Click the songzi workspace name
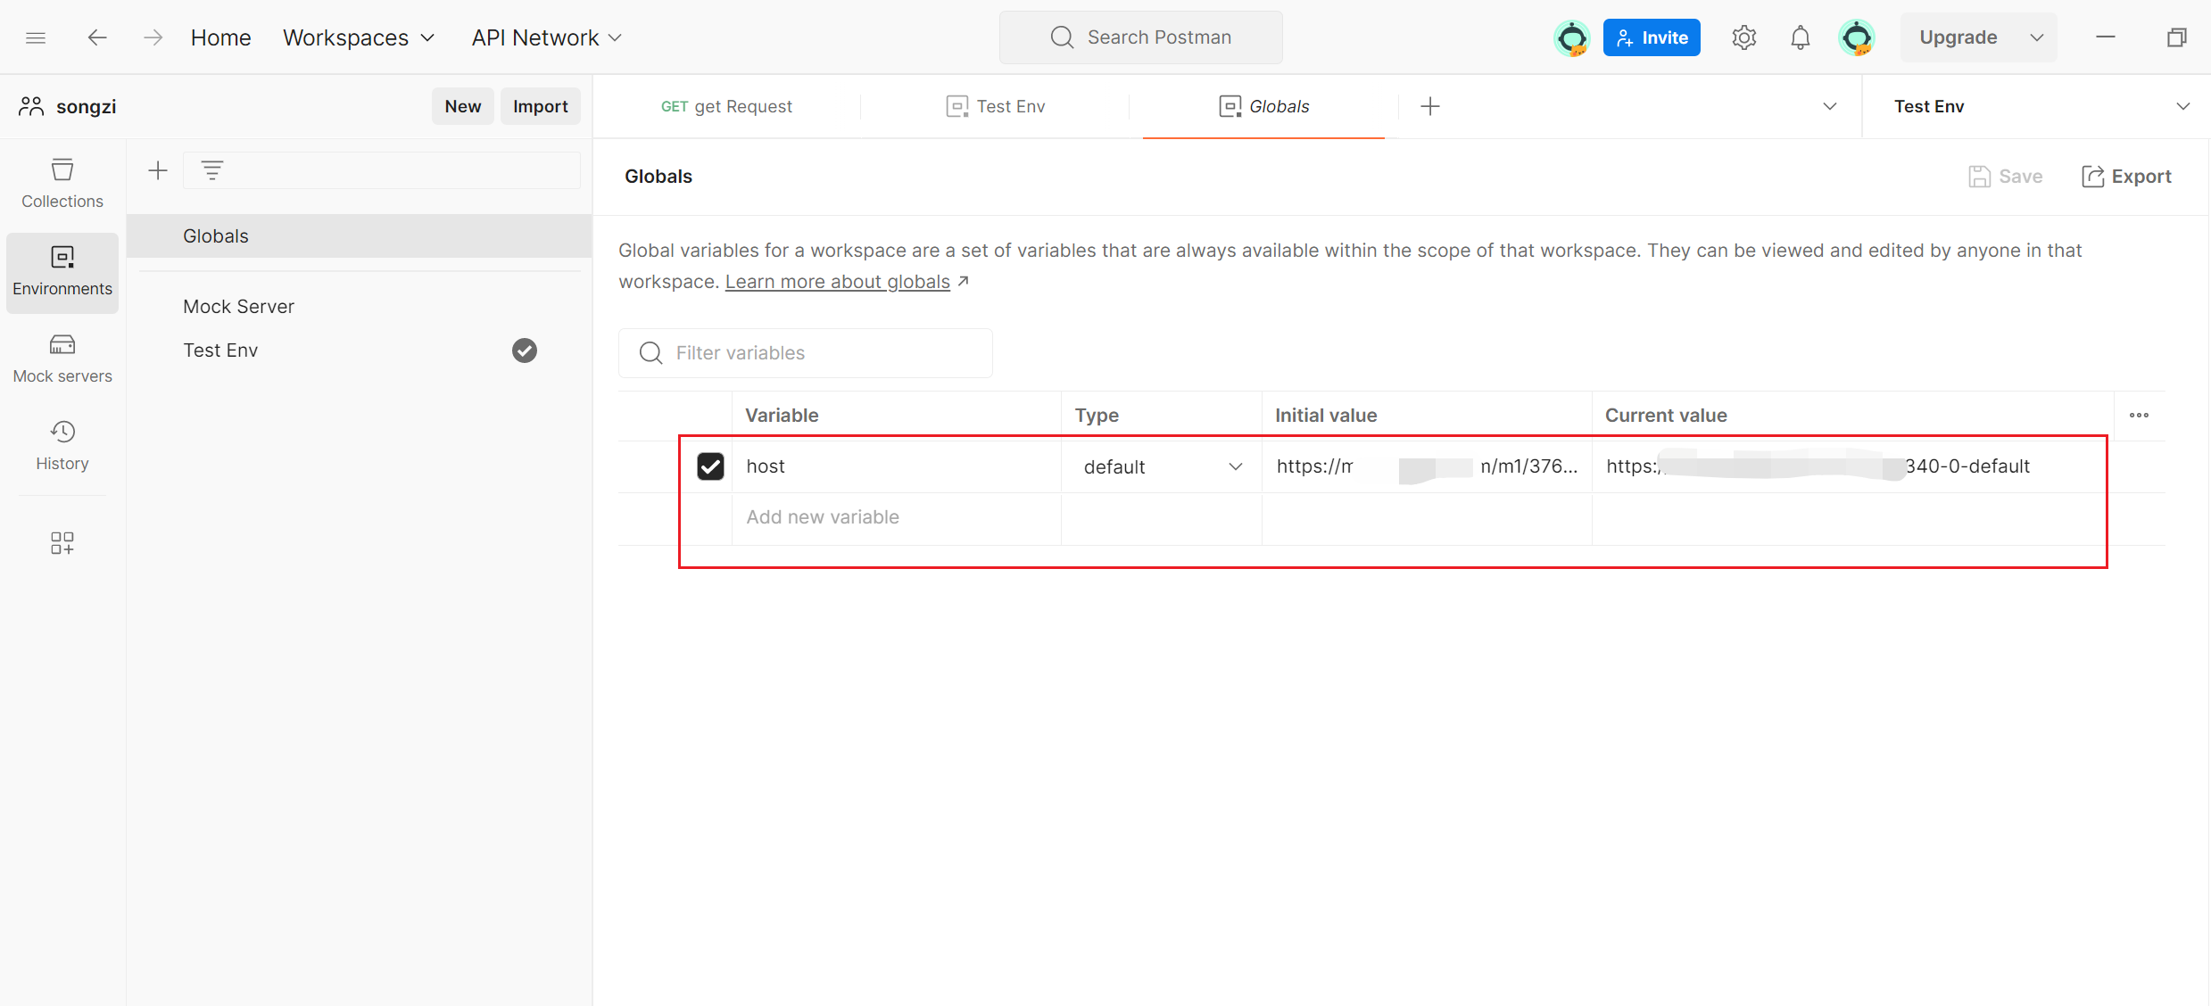Image resolution: width=2211 pixels, height=1006 pixels. tap(87, 106)
